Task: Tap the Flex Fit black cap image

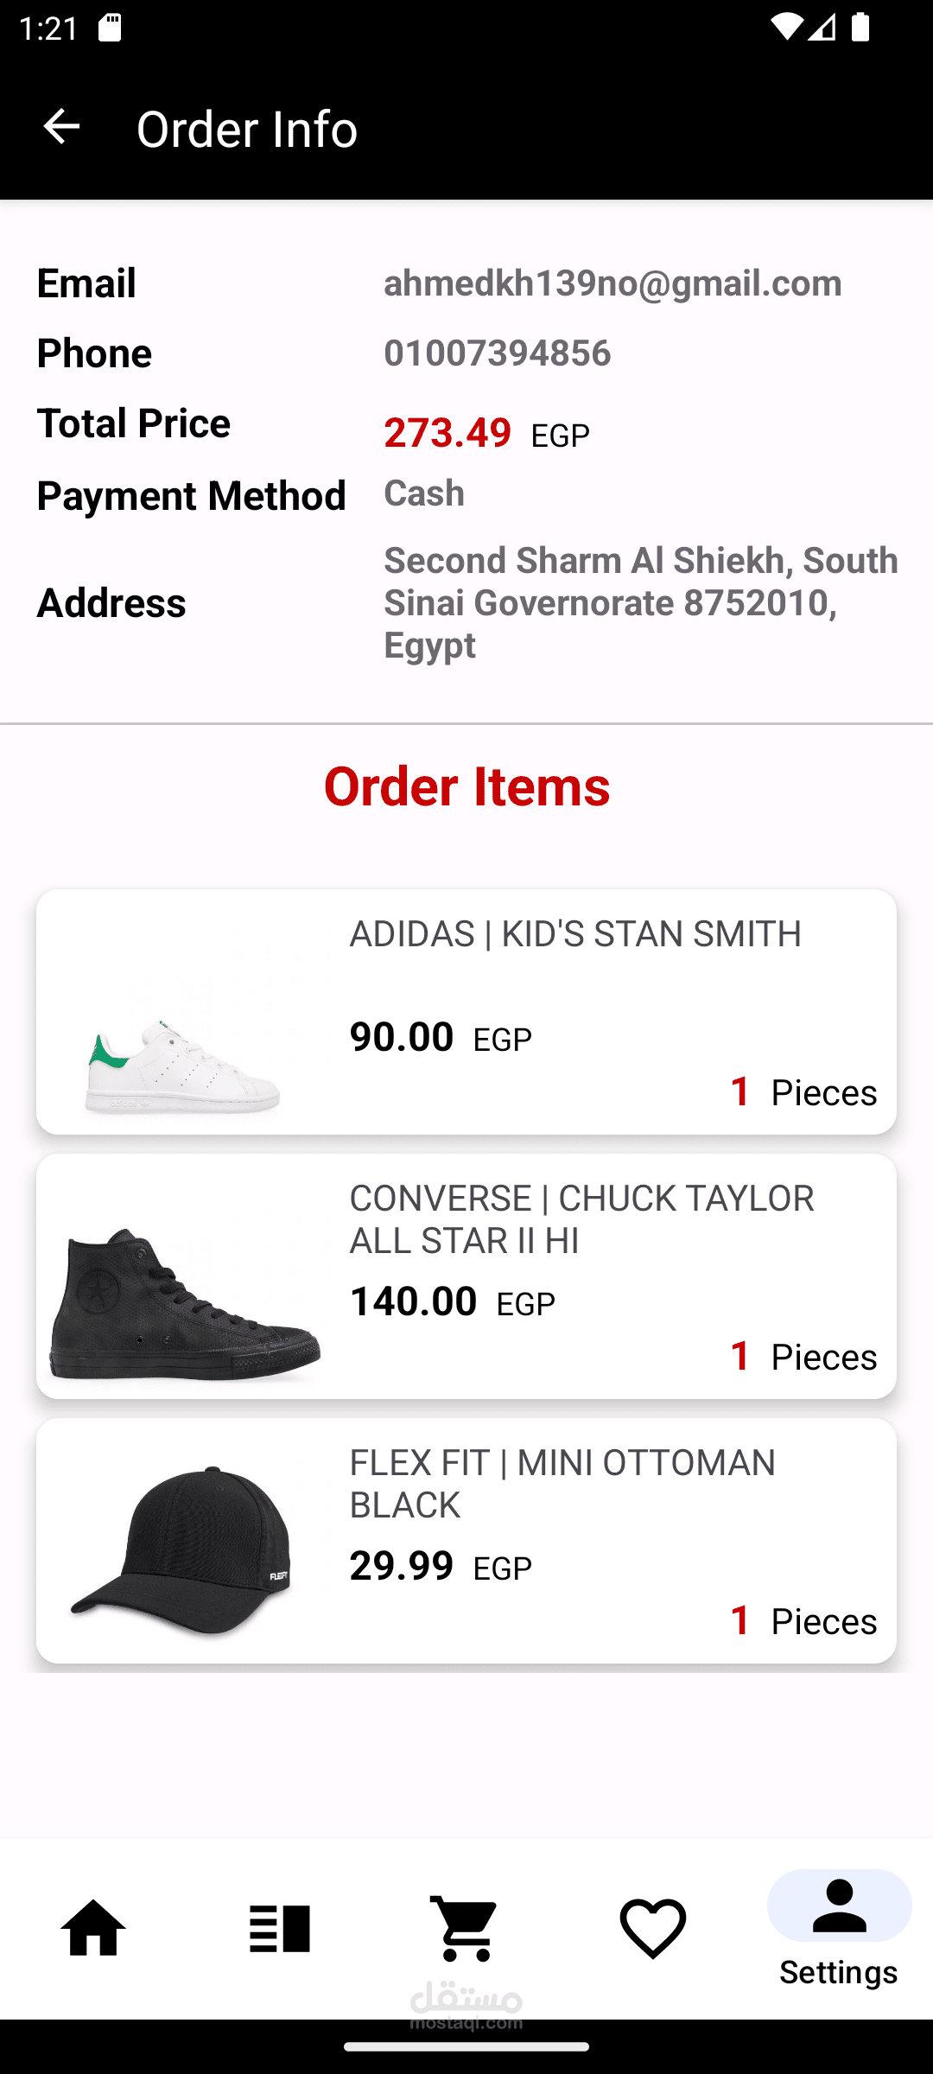Action: coord(183,1549)
